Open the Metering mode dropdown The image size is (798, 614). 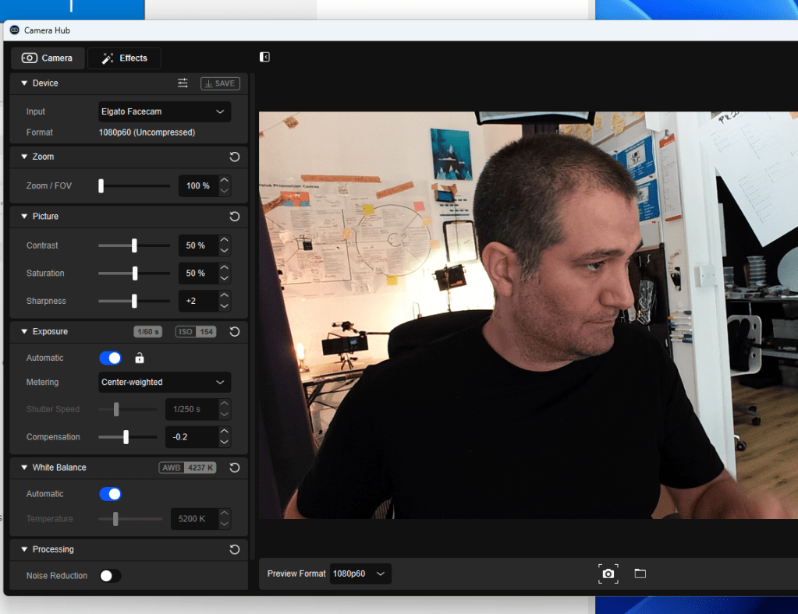tap(165, 383)
